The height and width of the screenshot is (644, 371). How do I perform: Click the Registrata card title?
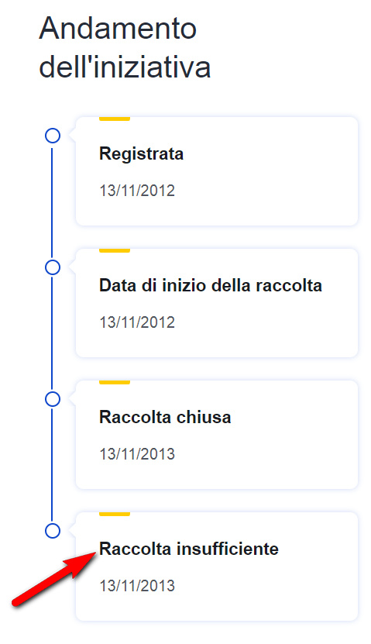[x=141, y=154]
